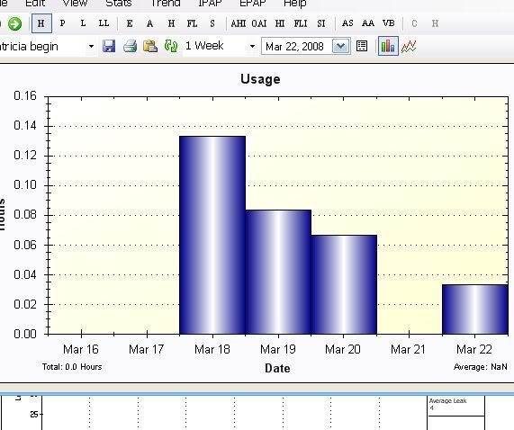The image size is (514, 430).
Task: Click the AA toolbar button
Action: 368,23
